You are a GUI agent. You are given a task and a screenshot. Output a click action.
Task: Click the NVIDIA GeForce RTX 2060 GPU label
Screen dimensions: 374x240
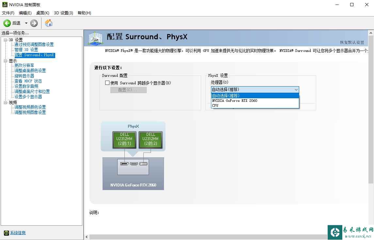click(133, 185)
